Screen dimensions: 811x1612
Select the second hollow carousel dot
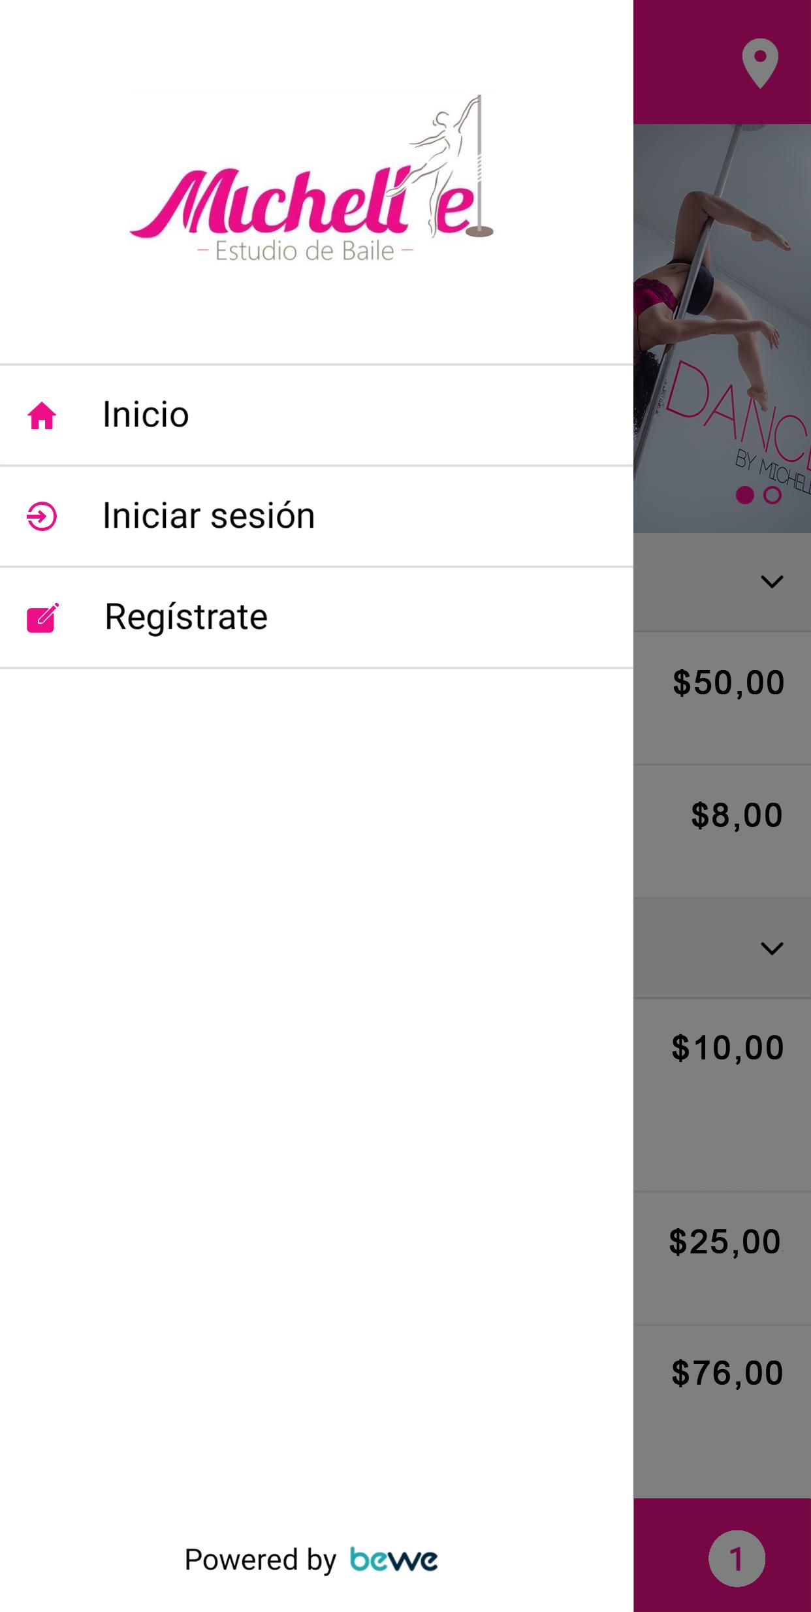[x=772, y=495]
